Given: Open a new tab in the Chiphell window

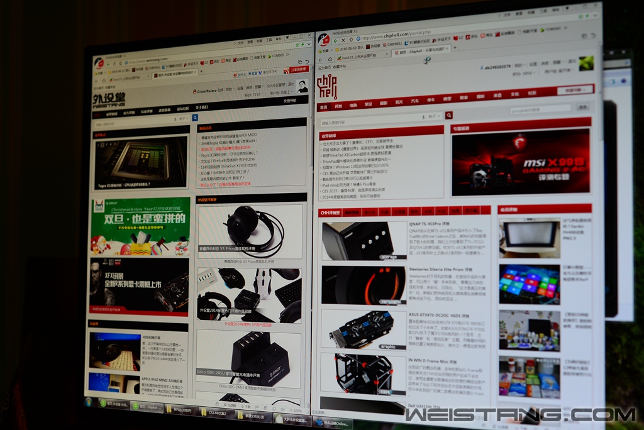Looking at the screenshot, I should point(455,47).
